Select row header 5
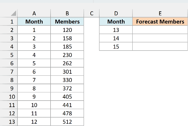This screenshot has height=126, width=188. tap(9, 55)
